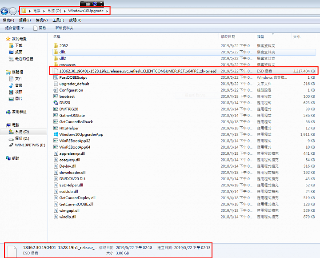Click the Homegroup icon in the sidebar
Viewport: 320px width, 258px height.
8,112
